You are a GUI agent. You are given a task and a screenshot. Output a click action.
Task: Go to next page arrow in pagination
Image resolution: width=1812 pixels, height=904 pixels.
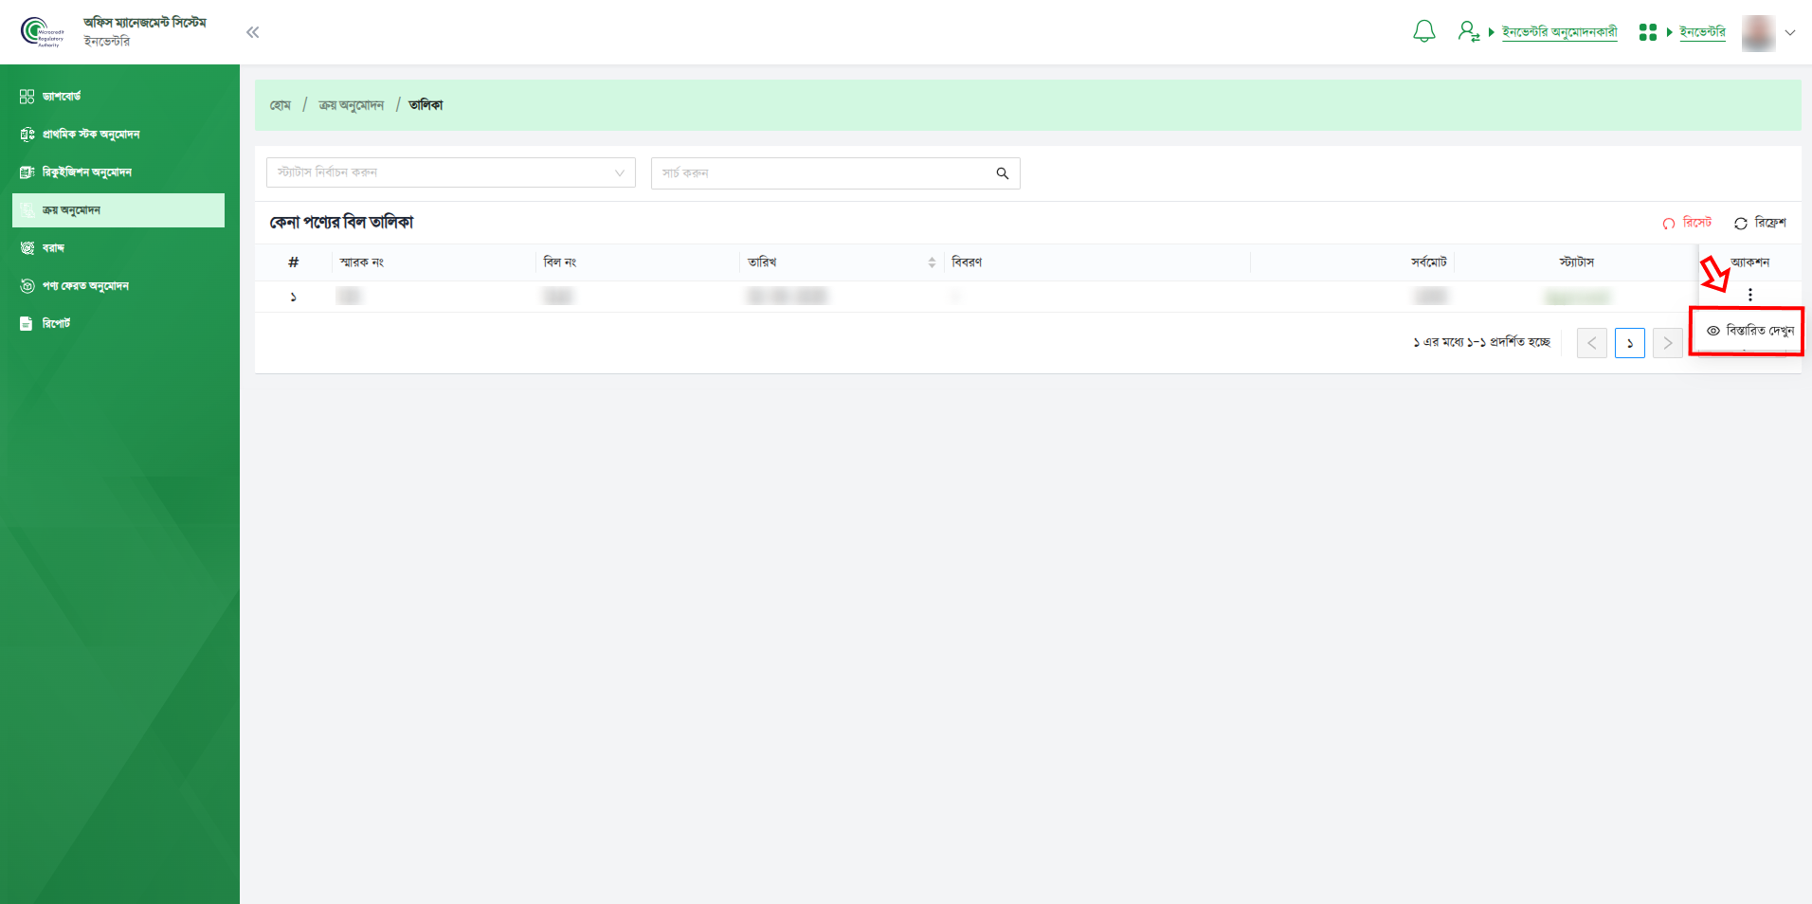click(1667, 343)
